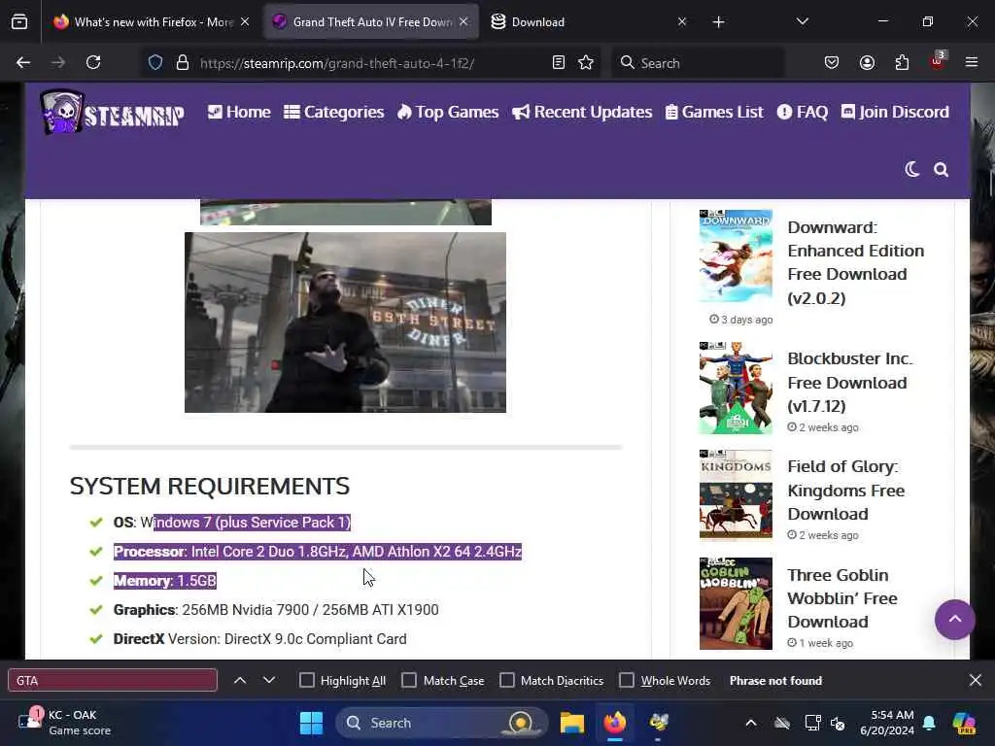The image size is (995, 746).
Task: Click the Windows taskbar Search box
Action: pos(442,723)
